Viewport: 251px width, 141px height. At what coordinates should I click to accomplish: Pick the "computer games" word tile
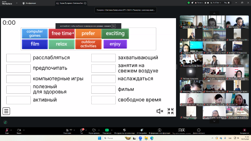tap(35, 34)
